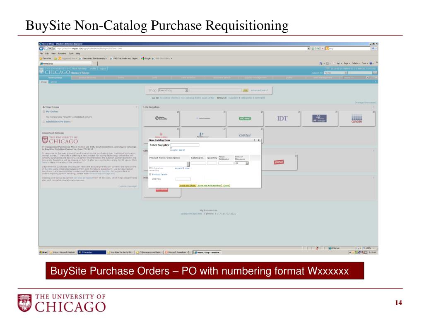424x318 pixels.
Task: Click the search icon on Fisher Scientific tile
Action: (178, 112)
